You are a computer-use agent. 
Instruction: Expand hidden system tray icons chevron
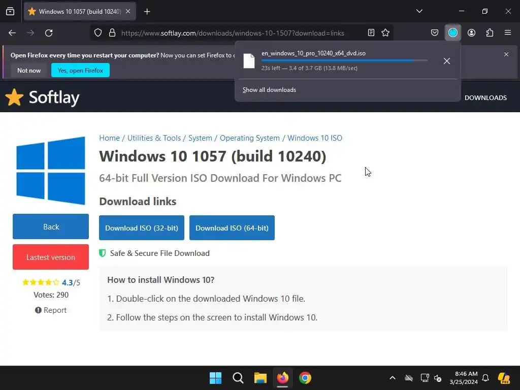pyautogui.click(x=393, y=378)
